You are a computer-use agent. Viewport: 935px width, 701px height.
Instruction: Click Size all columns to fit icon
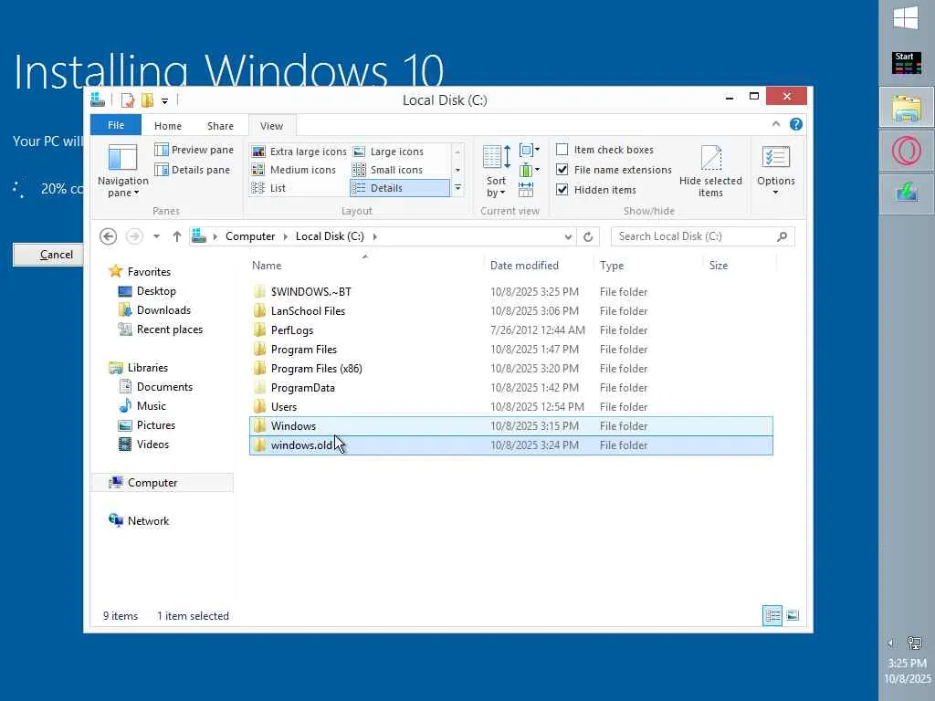click(x=526, y=190)
